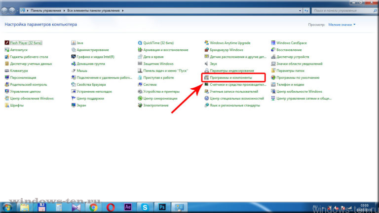Open Центр специальных возможностей link

pos(237,99)
